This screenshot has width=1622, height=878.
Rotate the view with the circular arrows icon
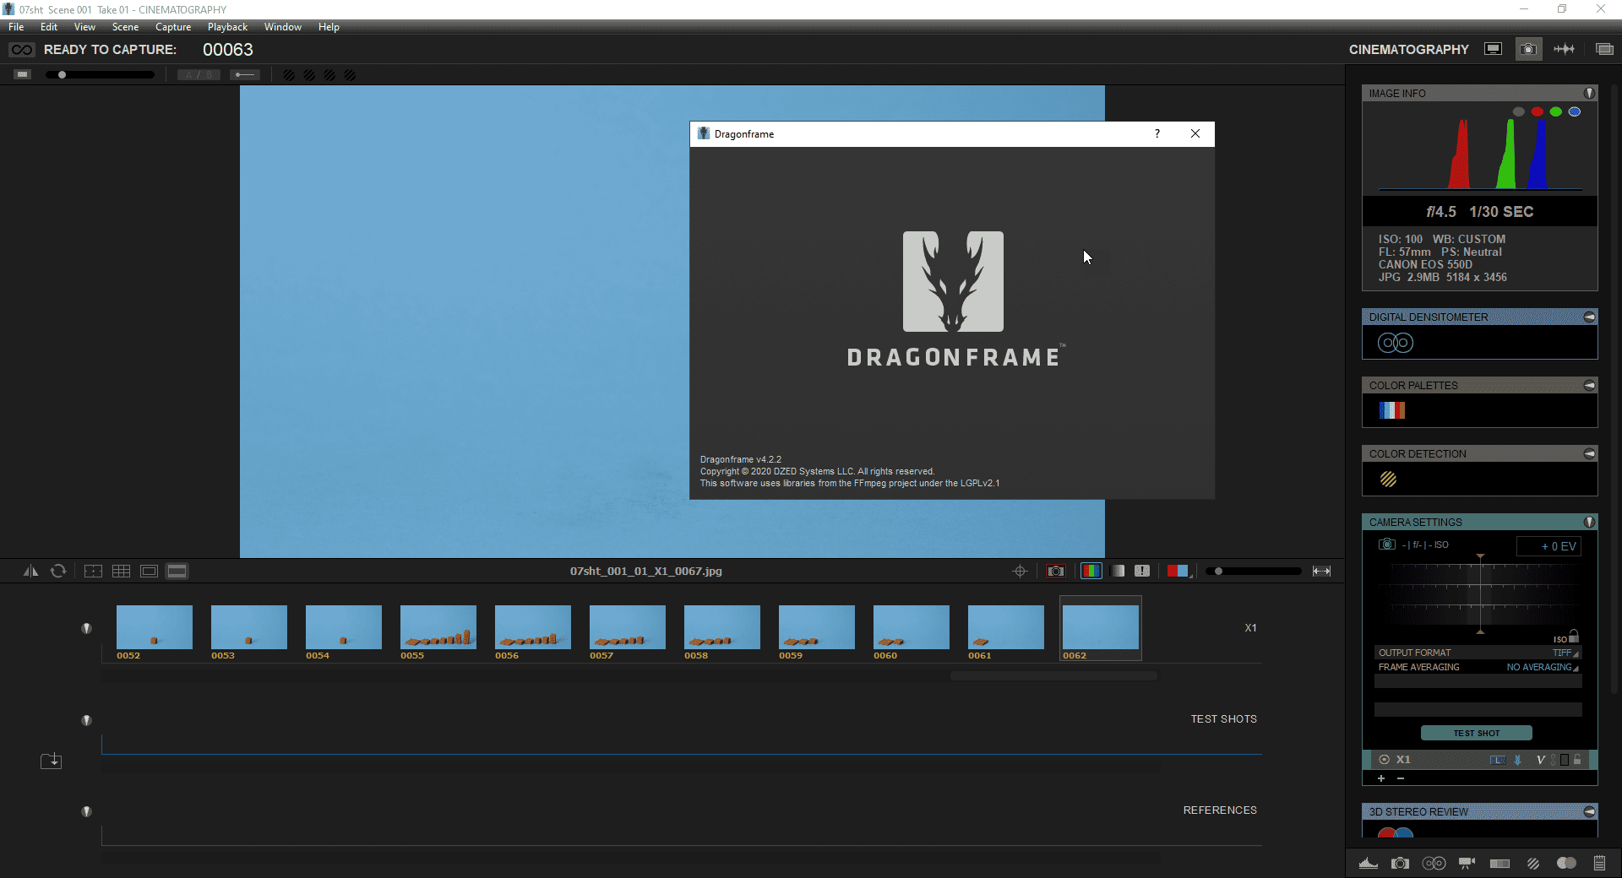[x=58, y=571]
